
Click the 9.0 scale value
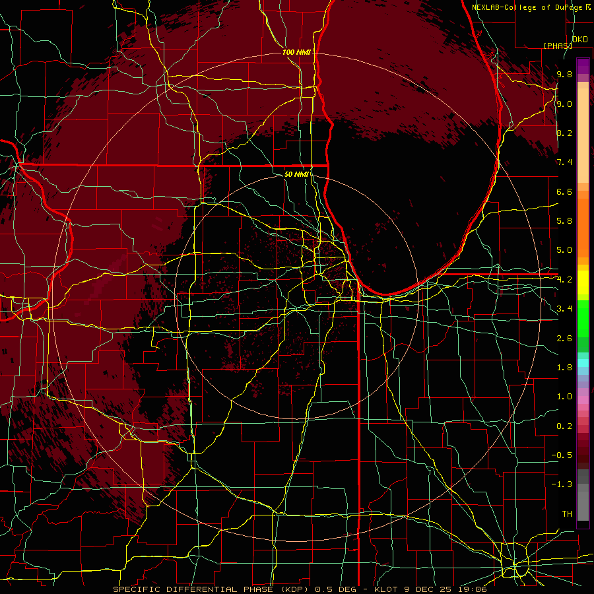point(564,104)
